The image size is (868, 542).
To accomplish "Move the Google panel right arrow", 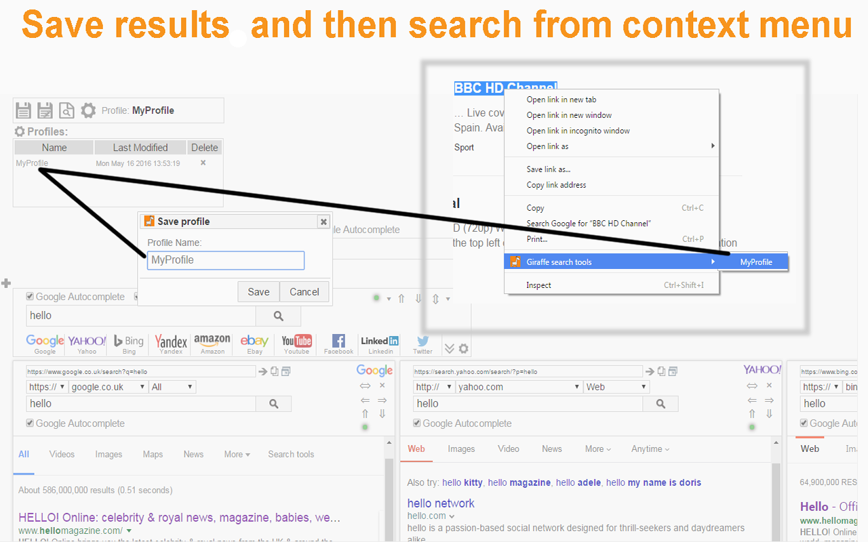I will [382, 400].
